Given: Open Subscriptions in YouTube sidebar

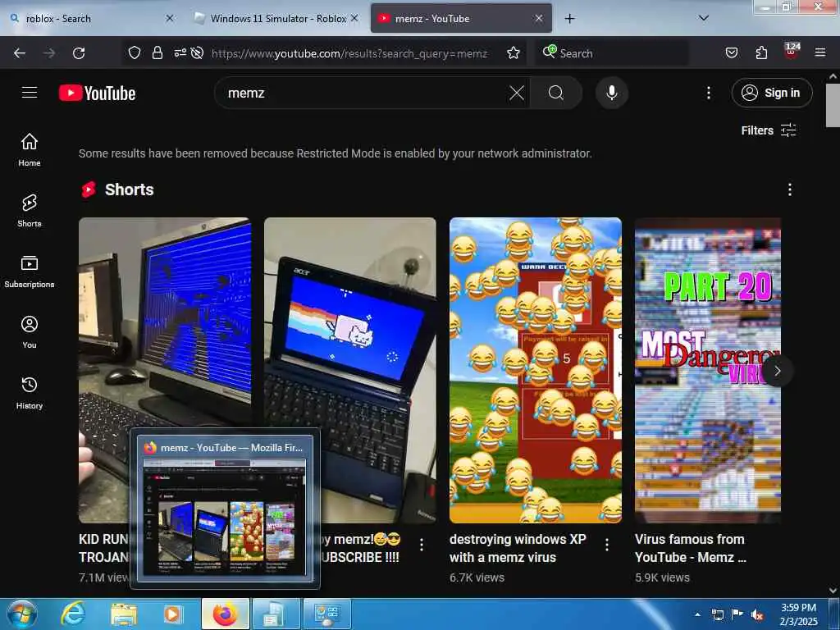Looking at the screenshot, I should tap(30, 272).
